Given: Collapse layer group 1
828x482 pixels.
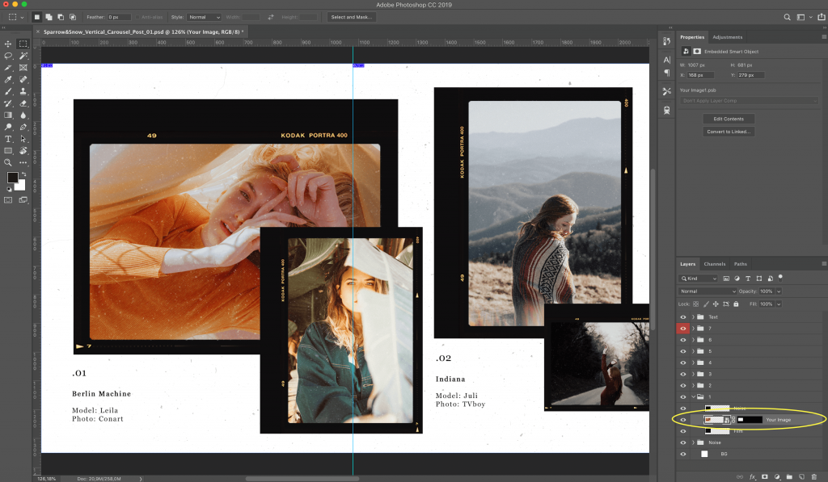Looking at the screenshot, I should click(693, 396).
